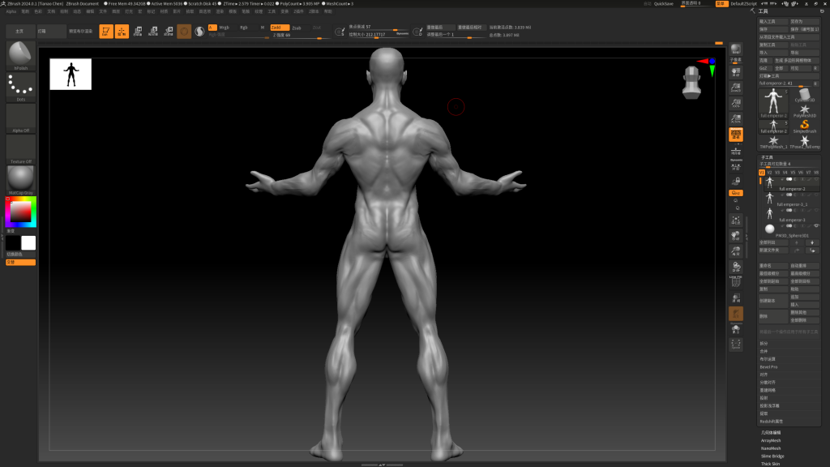This screenshot has height=467, width=830.
Task: Expand the Thick Skin section
Action: coord(770,464)
